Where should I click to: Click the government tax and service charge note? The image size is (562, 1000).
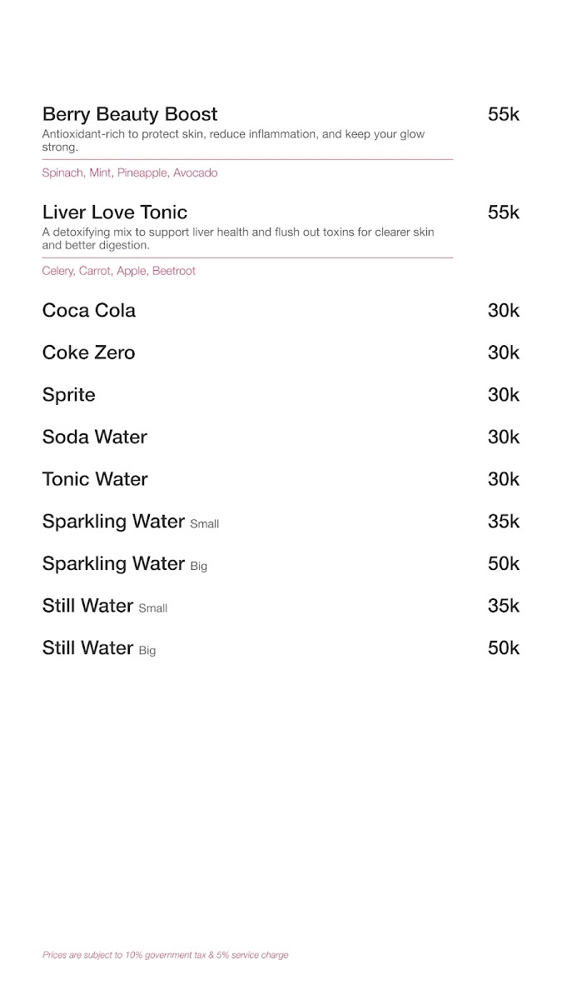166,955
